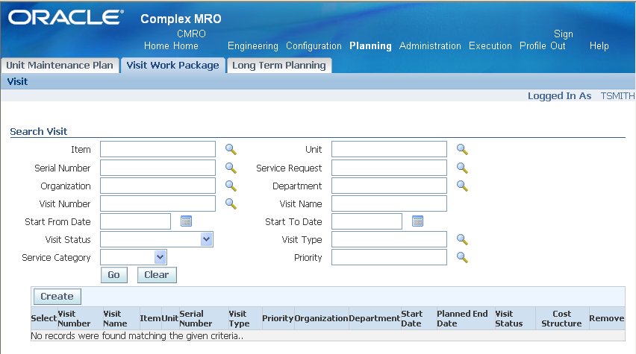
Task: Open the Visit Type lookup magnifier
Action: pos(462,239)
